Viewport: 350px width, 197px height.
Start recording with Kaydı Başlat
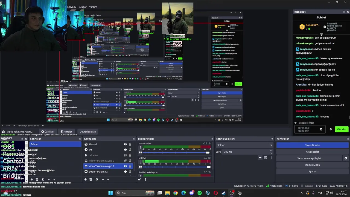(x=312, y=152)
